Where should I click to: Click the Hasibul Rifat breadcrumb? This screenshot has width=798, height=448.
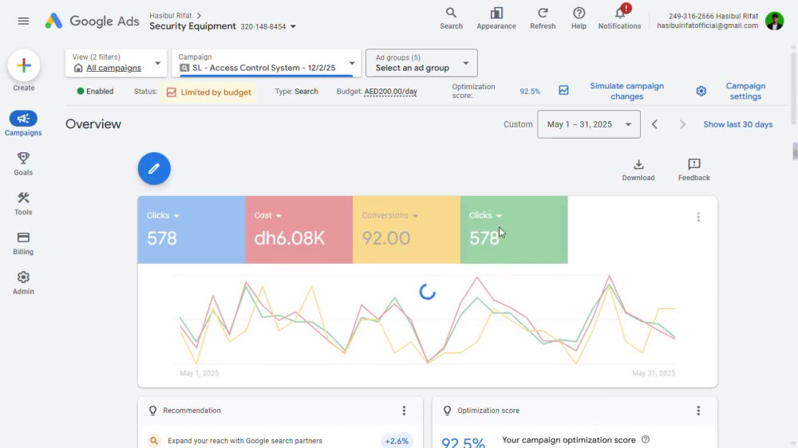[171, 15]
